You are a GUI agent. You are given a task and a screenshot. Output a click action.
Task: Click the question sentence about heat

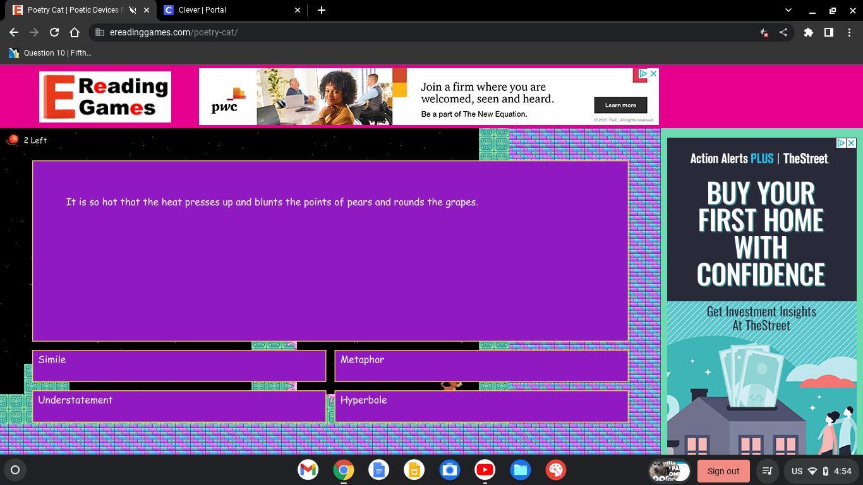tap(272, 202)
